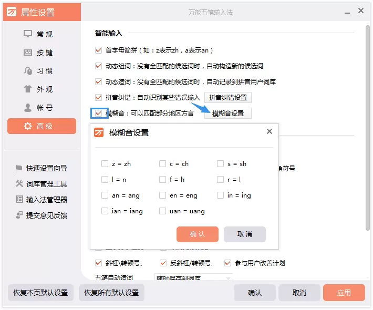
Task: Toggle 动态组词 checkbox
Action: 98,66
